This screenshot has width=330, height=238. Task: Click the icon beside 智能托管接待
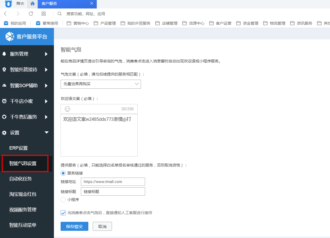pyautogui.click(x=4, y=70)
